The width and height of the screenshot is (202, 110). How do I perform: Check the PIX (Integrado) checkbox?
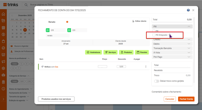154,35
